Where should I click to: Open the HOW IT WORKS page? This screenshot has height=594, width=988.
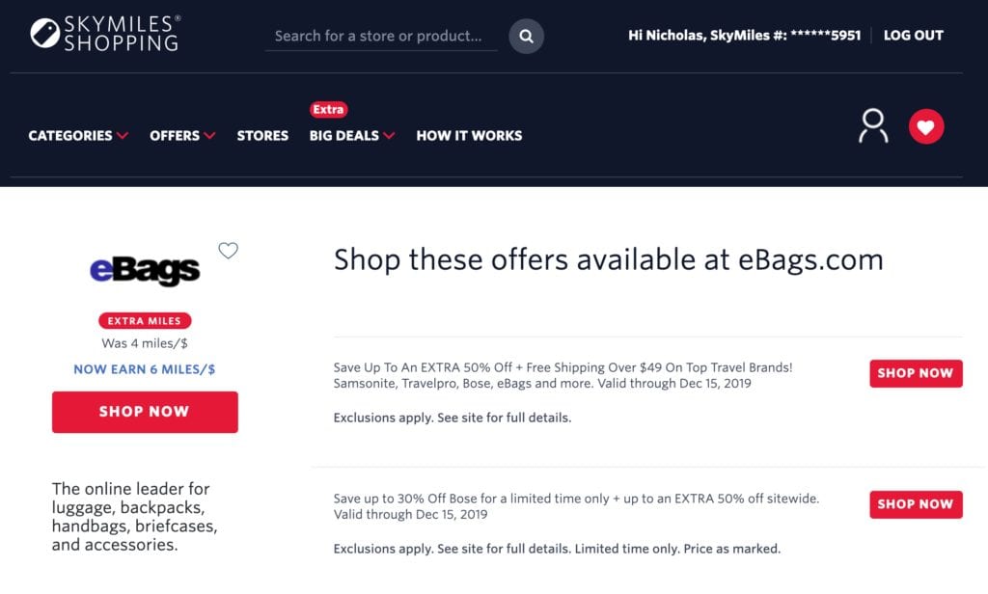(x=469, y=136)
